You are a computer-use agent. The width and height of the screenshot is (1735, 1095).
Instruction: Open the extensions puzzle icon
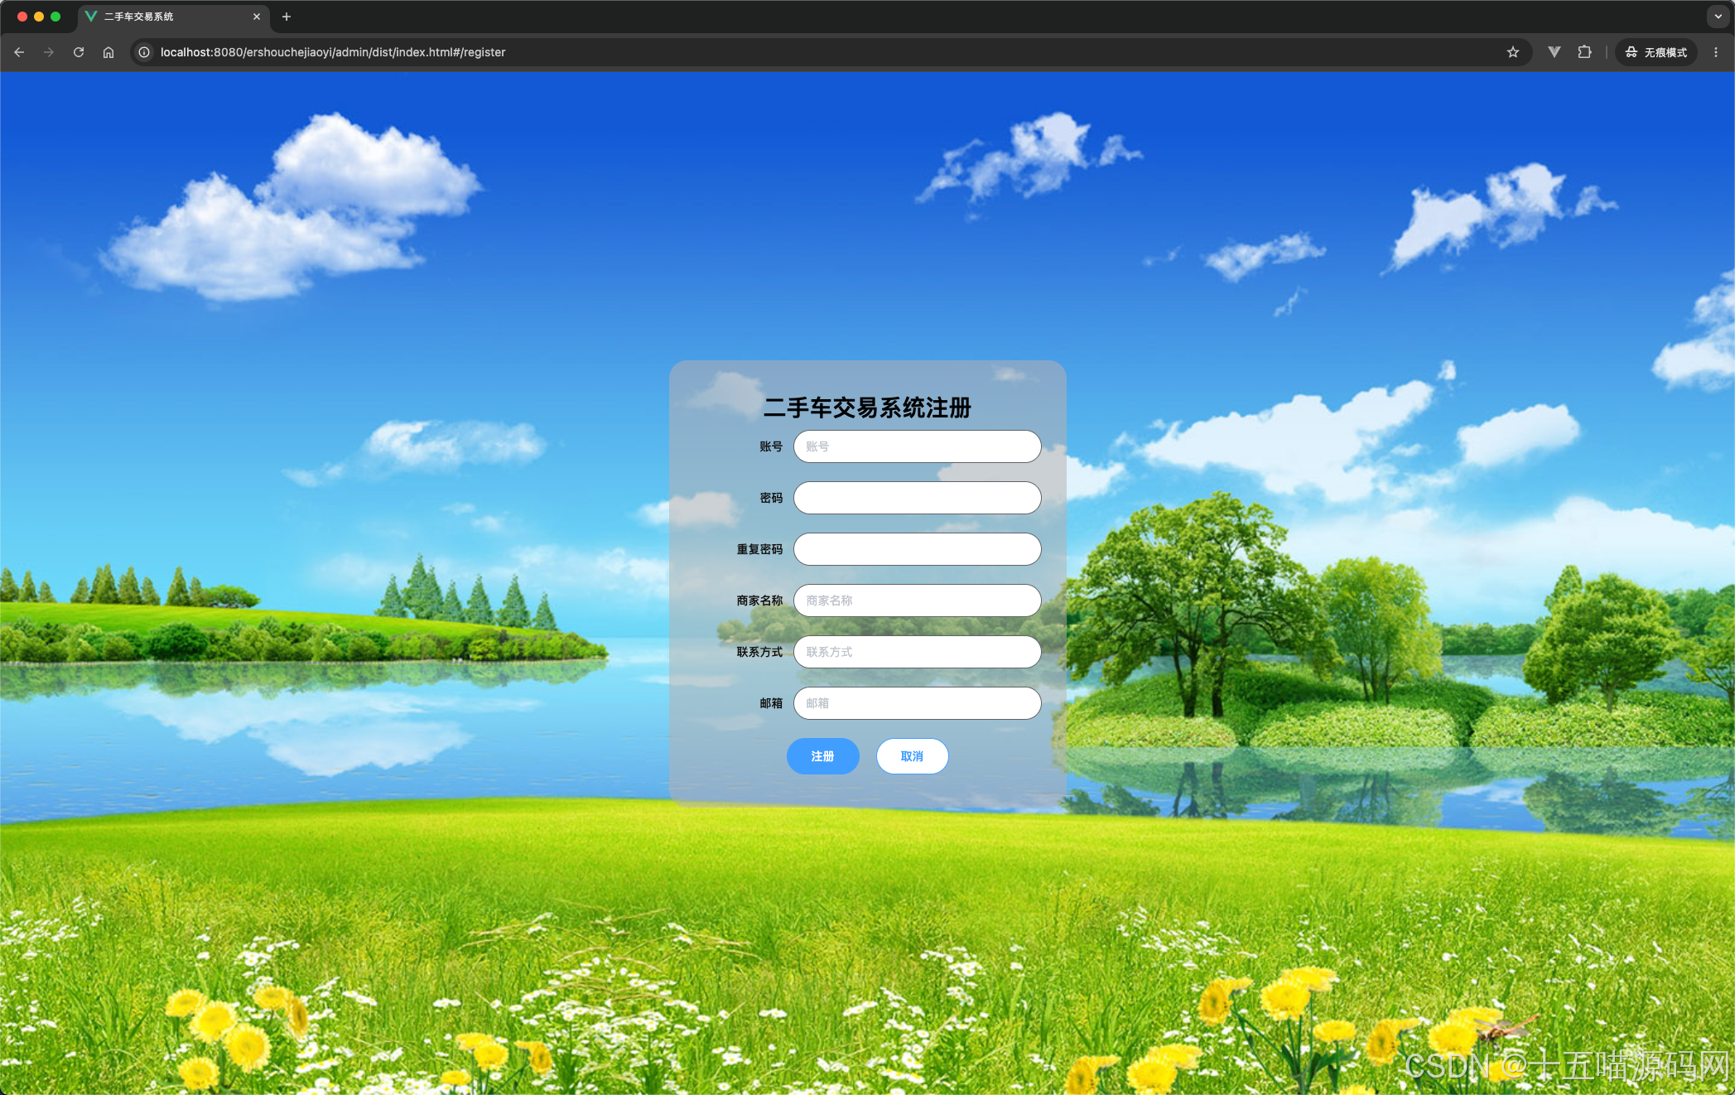point(1584,52)
